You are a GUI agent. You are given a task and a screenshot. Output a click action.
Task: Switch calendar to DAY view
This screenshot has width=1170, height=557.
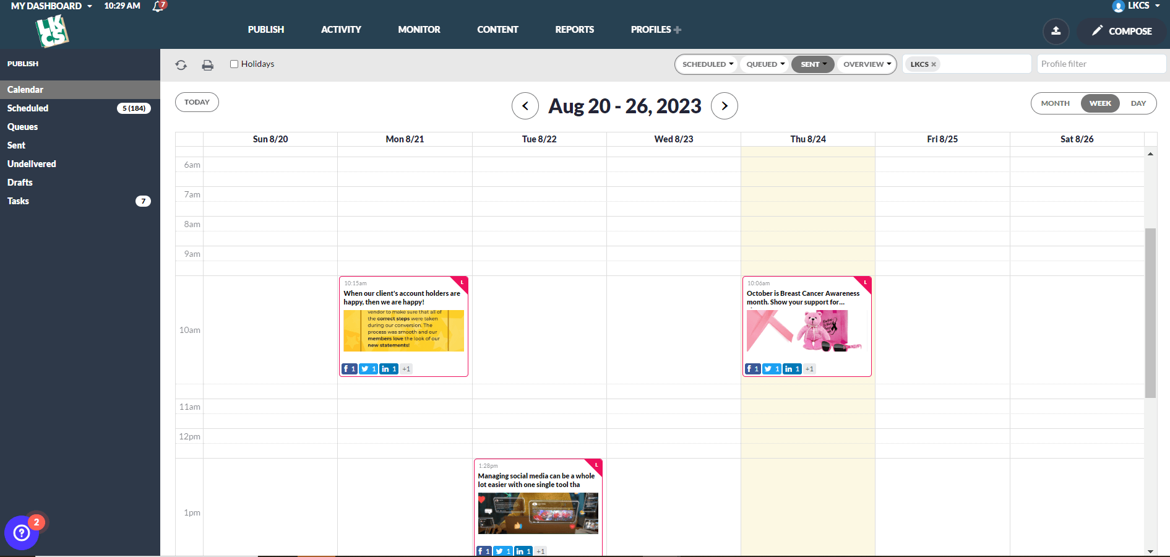click(x=1138, y=103)
